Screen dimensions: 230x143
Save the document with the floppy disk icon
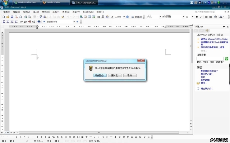(12, 17)
